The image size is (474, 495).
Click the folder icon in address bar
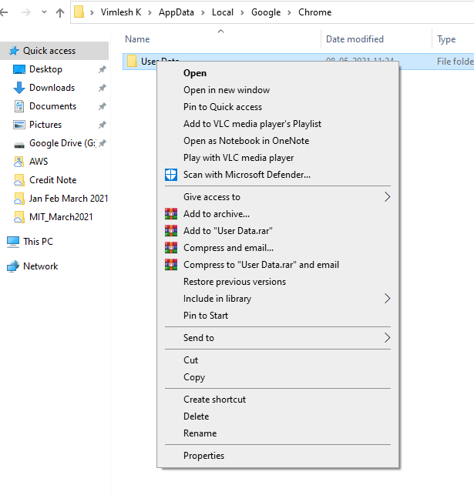[79, 12]
